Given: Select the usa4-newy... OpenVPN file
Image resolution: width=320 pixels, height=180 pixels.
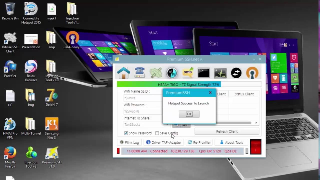Looking at the screenshot, I should pyautogui.click(x=72, y=40).
